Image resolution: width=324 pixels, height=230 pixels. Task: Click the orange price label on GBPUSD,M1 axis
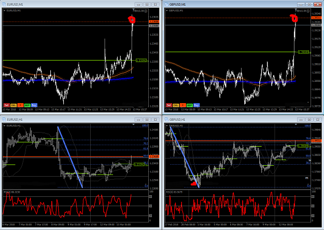pyautogui.click(x=317, y=18)
